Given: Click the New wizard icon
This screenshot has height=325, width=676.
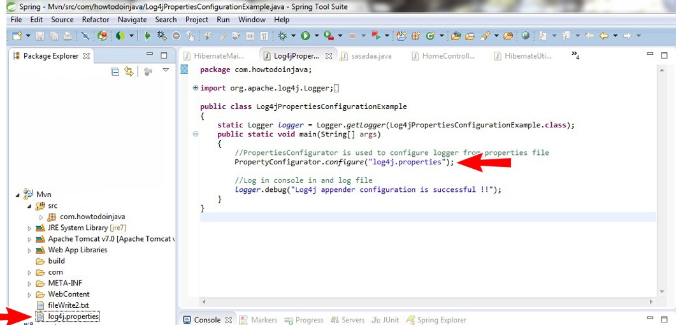Looking at the screenshot, I should coord(17,36).
